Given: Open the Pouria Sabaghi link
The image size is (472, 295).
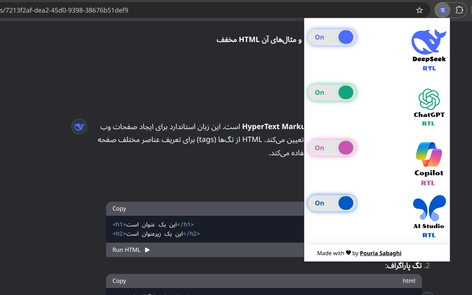Looking at the screenshot, I should tap(381, 253).
